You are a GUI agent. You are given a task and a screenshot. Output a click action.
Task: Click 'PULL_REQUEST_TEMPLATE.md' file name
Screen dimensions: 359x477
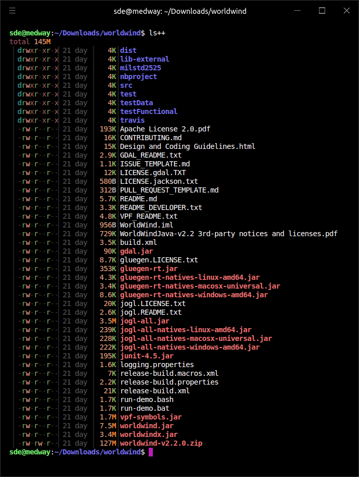point(169,190)
